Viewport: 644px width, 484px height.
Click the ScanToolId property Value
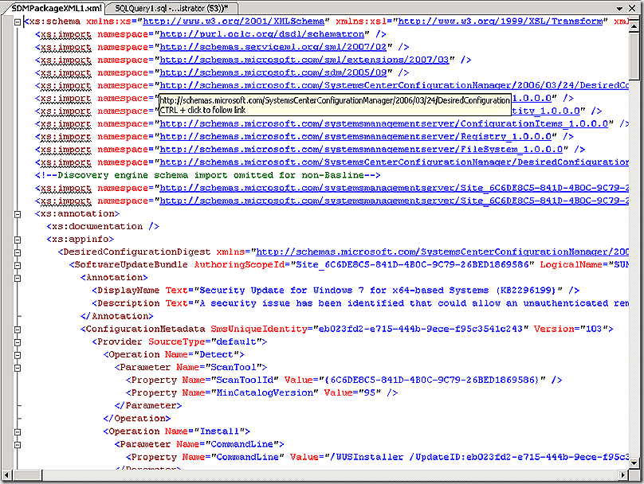[433, 381]
